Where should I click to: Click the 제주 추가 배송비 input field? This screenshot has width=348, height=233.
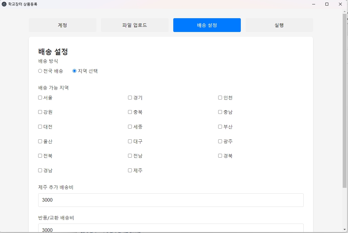pos(171,200)
